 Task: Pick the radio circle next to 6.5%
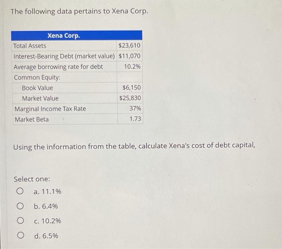coord(21,235)
